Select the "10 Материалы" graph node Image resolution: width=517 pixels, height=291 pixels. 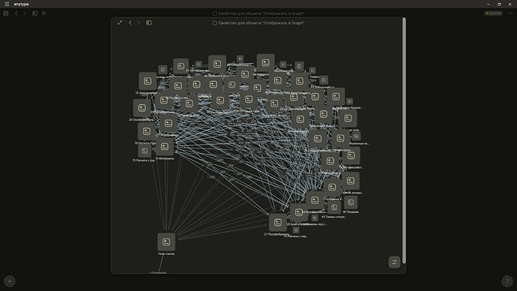(x=165, y=147)
